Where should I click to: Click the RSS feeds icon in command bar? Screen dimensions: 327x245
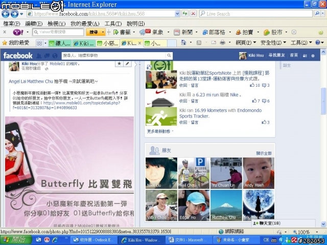(199, 43)
